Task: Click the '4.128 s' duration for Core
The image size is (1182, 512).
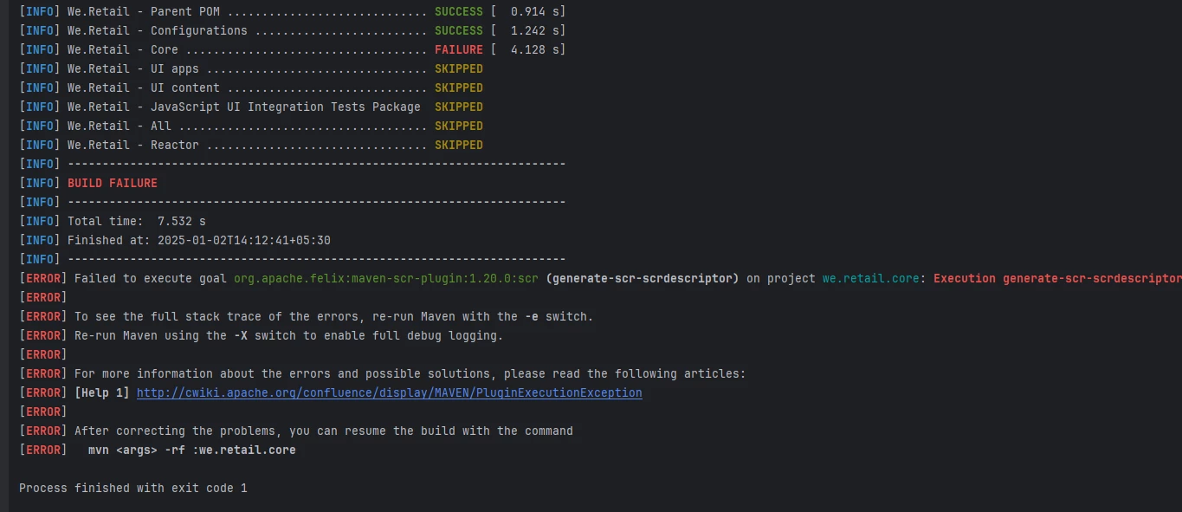Action: tap(534, 49)
